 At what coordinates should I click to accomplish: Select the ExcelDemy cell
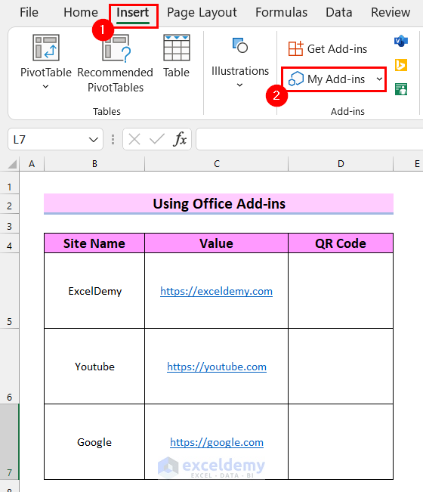click(94, 291)
